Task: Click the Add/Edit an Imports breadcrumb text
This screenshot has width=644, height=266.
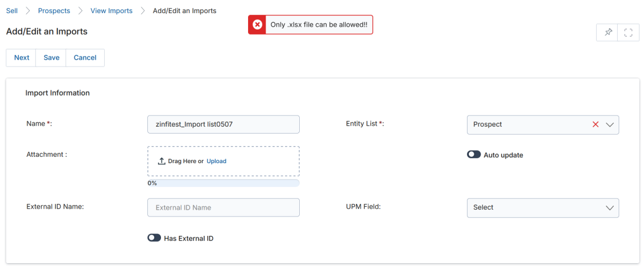Action: coord(184,11)
